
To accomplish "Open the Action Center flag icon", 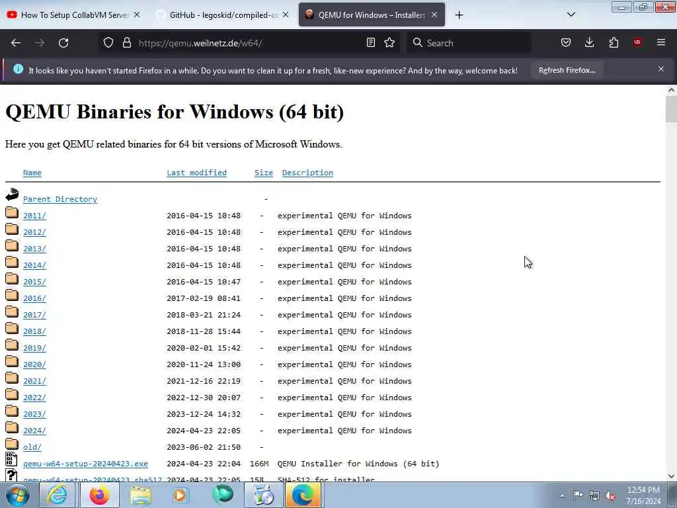I will [578, 495].
